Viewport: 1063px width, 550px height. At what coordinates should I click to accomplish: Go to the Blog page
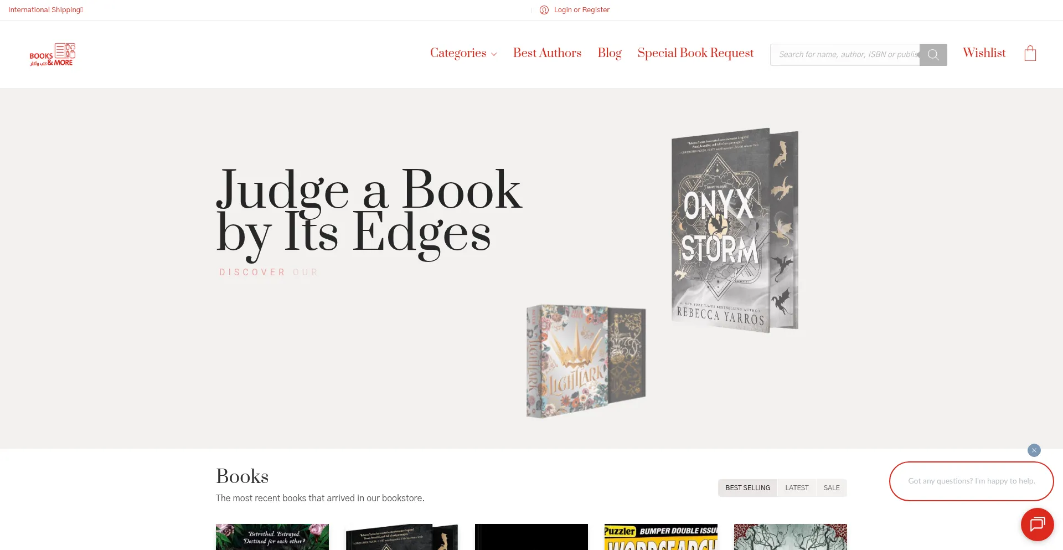coord(610,53)
